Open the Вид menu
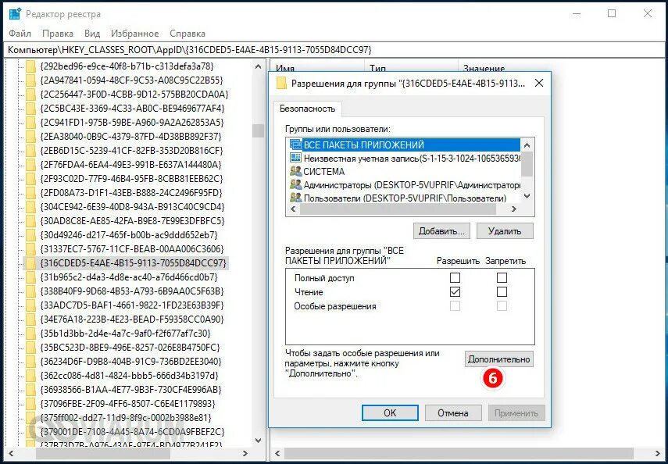 [x=92, y=34]
